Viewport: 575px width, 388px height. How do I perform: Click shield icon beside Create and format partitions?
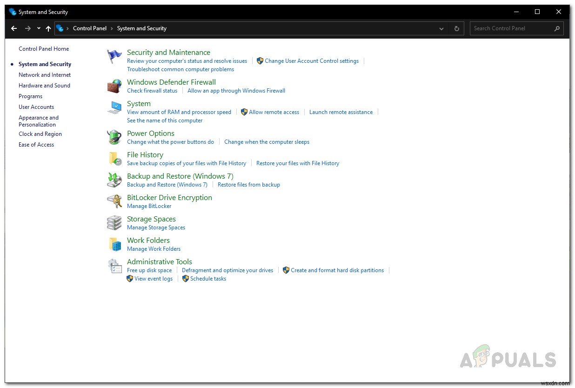[x=286, y=270]
